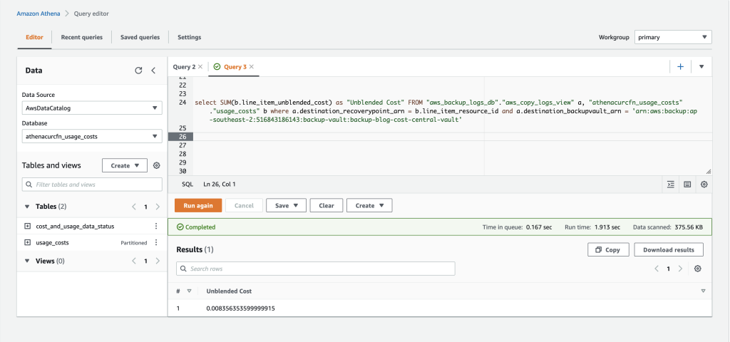Screen dimensions: 730x342
Task: Collapse the Tables section
Action: click(27, 206)
